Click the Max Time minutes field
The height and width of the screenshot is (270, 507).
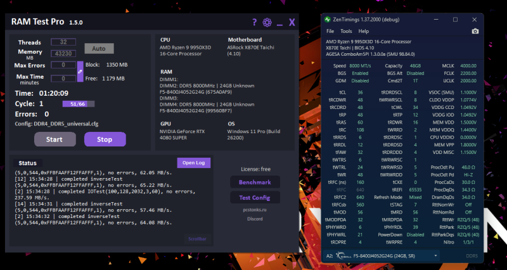63,79
